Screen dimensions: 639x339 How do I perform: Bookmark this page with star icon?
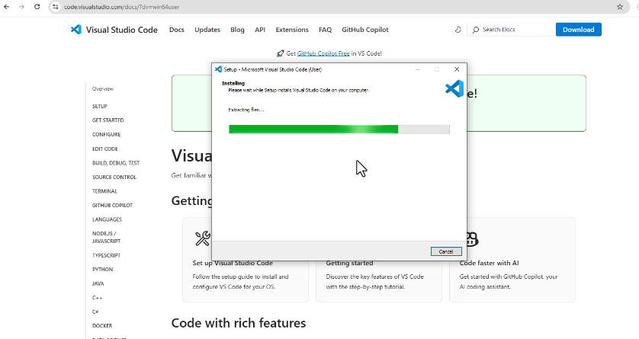(x=620, y=7)
